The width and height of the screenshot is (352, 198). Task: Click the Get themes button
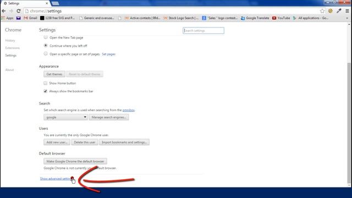[x=54, y=74]
